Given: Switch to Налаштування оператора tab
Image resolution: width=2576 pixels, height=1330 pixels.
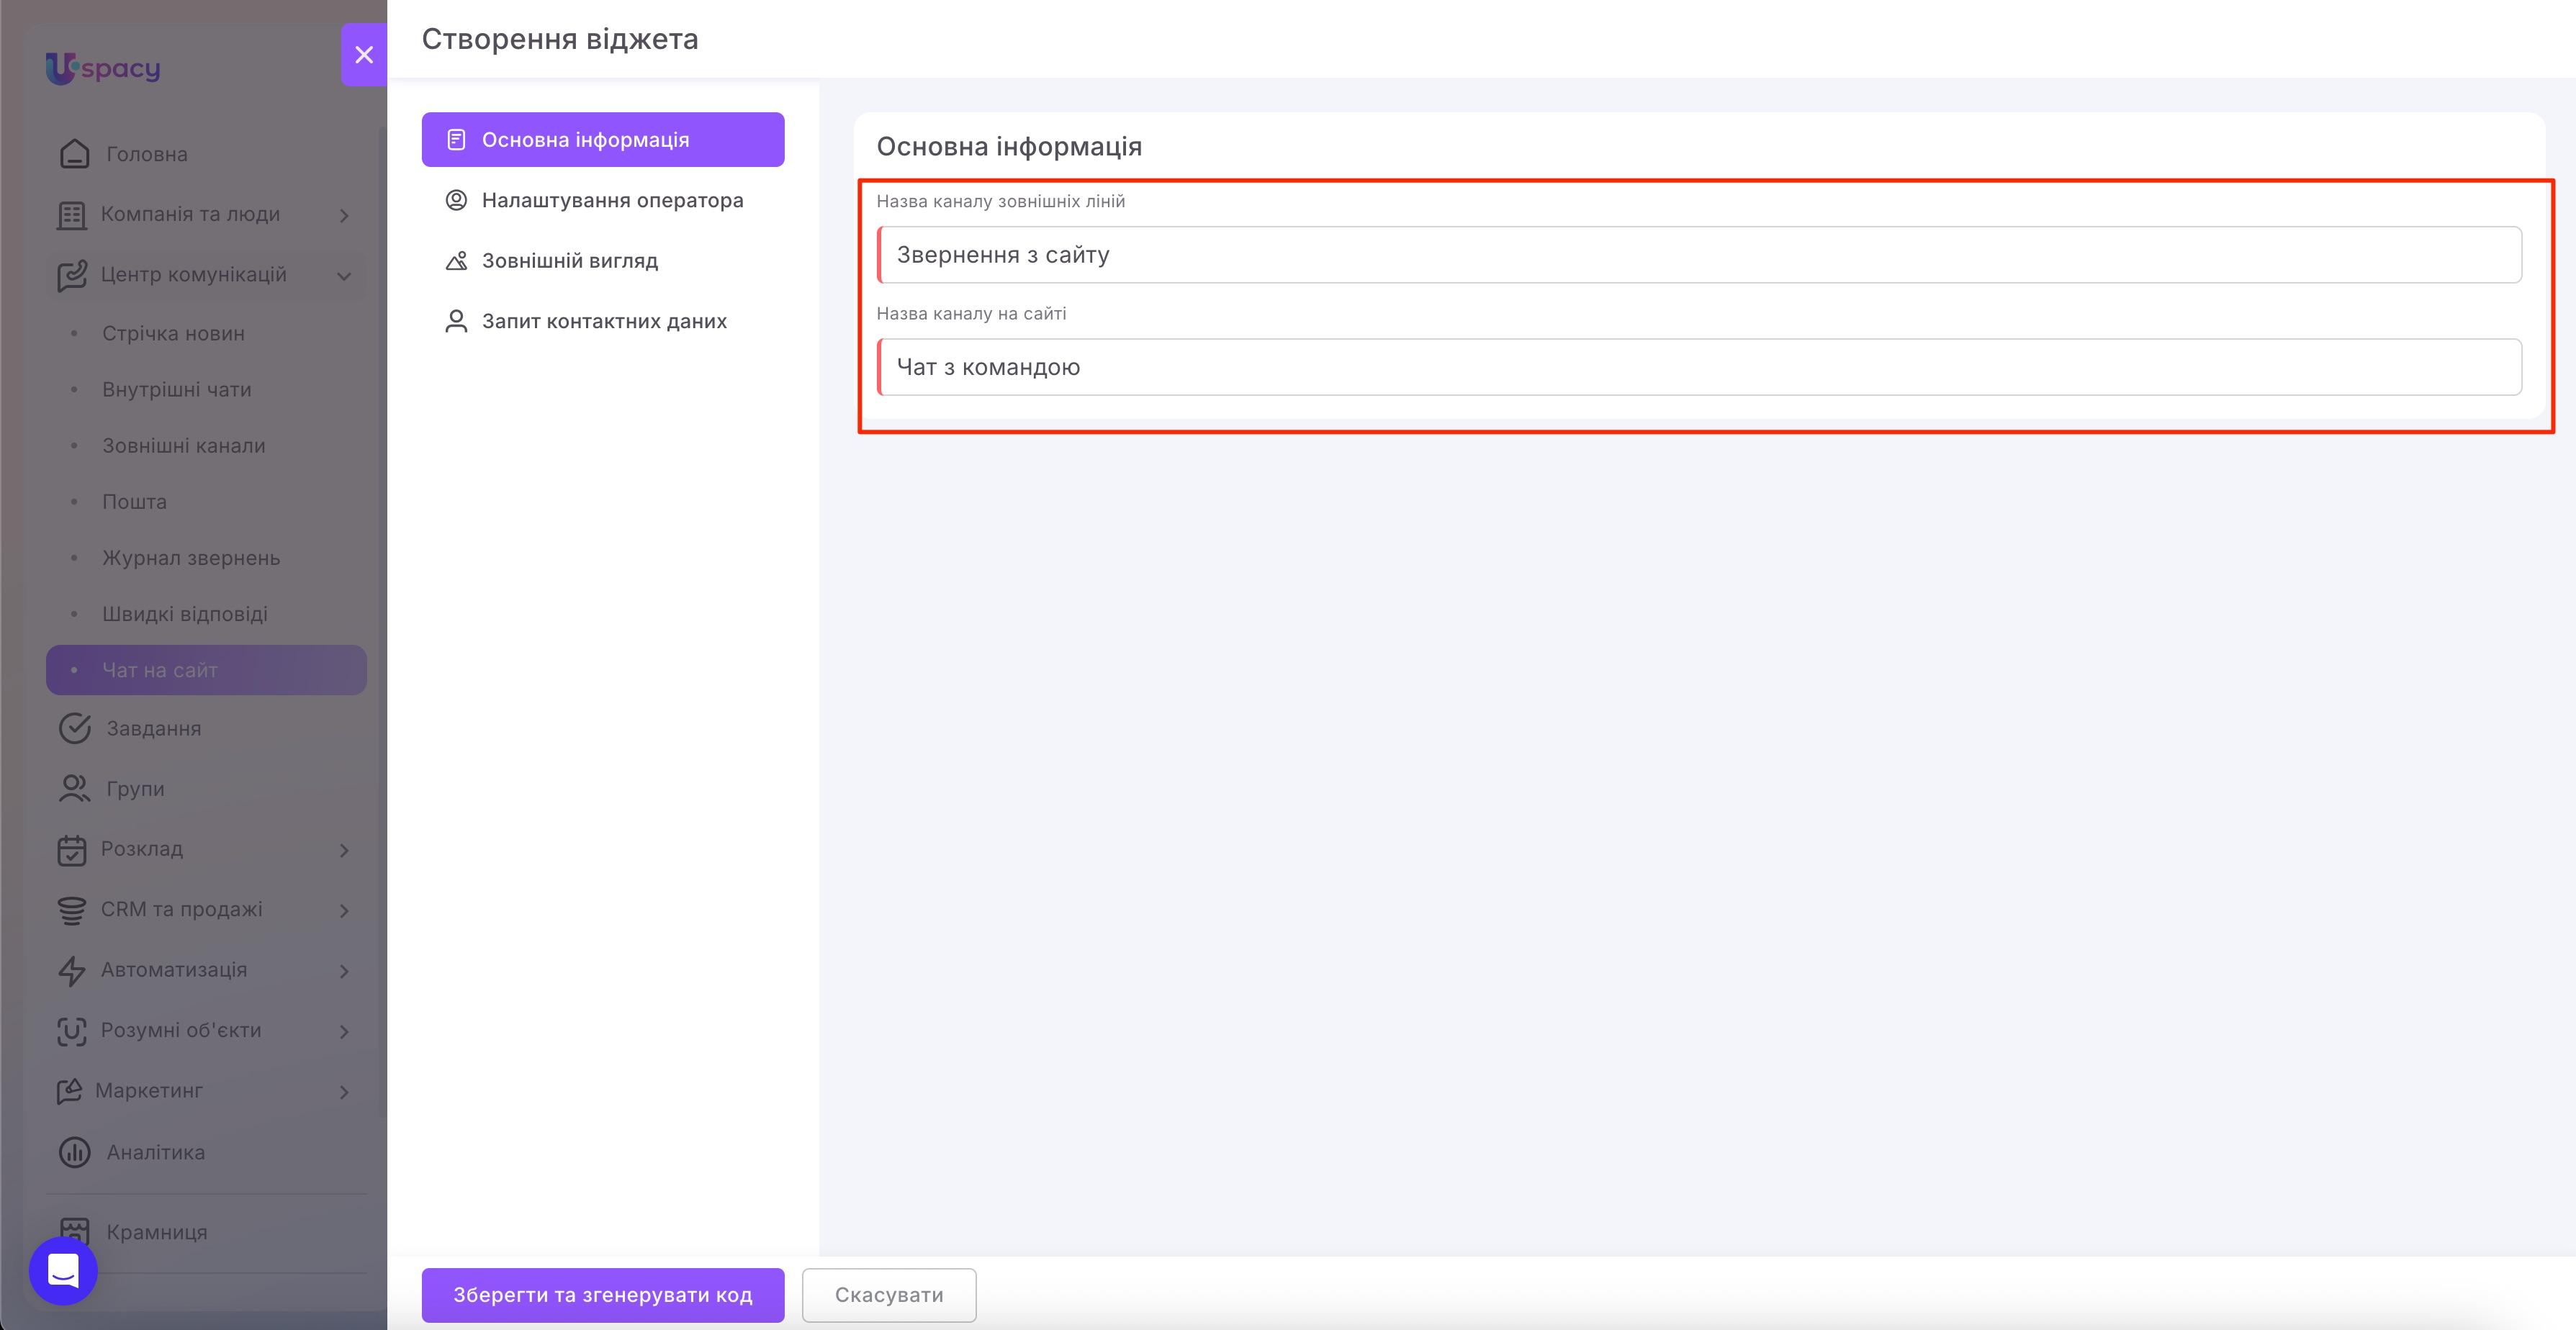Looking at the screenshot, I should click(x=603, y=200).
